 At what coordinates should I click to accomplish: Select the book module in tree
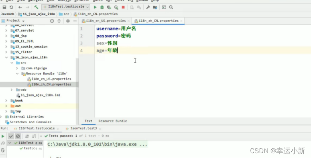[x=17, y=101]
